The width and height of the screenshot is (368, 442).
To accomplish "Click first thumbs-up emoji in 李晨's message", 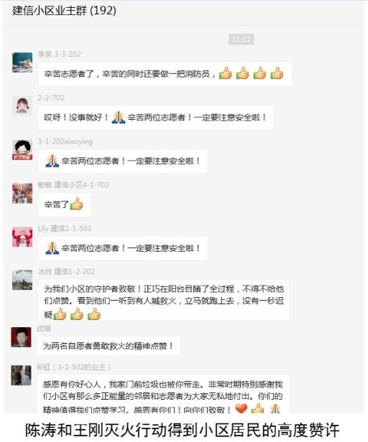I will click(226, 73).
